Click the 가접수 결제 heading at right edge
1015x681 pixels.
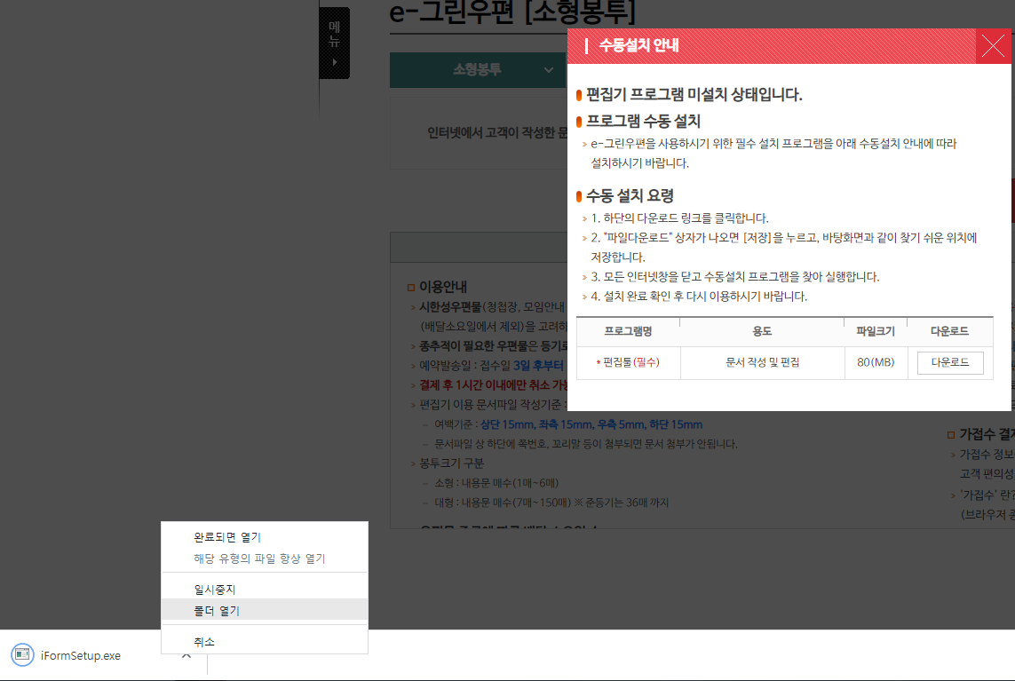point(987,434)
